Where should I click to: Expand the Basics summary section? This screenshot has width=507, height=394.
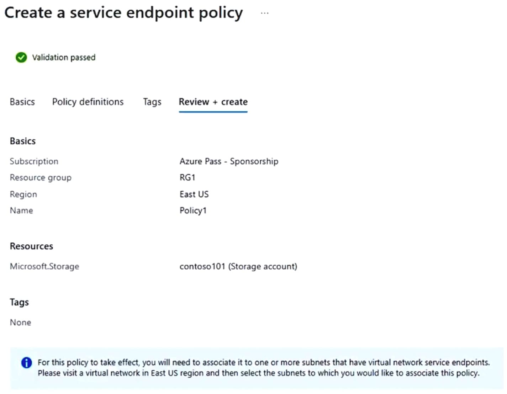(x=22, y=140)
